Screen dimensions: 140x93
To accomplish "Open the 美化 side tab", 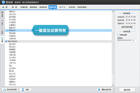I will [x=2, y=23].
